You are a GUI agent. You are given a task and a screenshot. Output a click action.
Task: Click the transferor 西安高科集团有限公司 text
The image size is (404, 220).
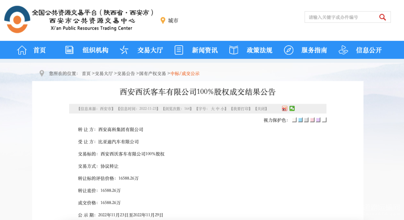[120, 129]
